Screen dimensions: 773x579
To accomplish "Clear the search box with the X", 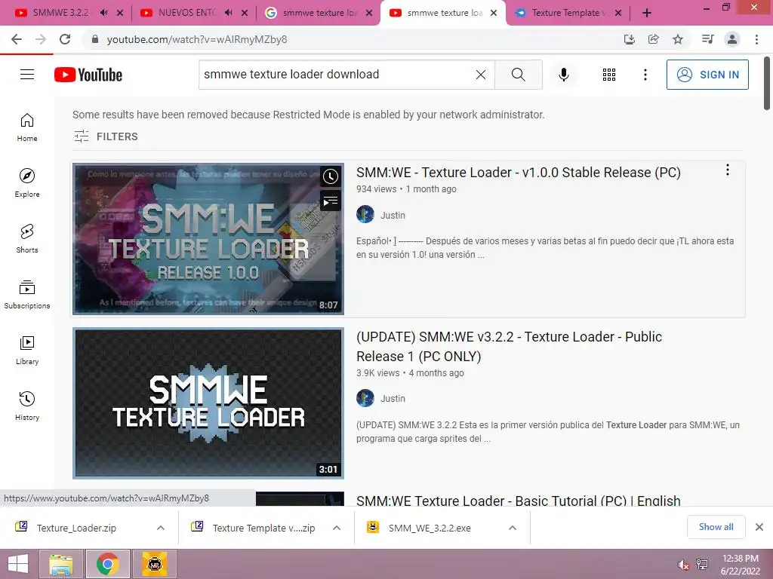I will tap(481, 75).
